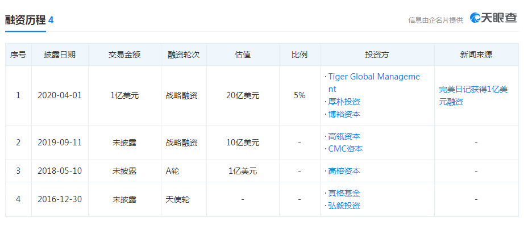Click the 交易金额 column header

[124, 55]
